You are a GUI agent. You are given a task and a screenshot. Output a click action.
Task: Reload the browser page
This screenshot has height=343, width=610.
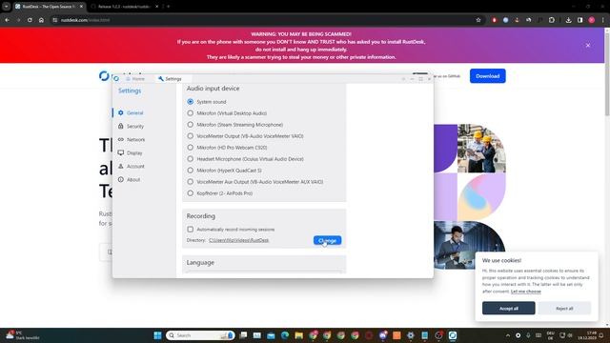[30, 20]
